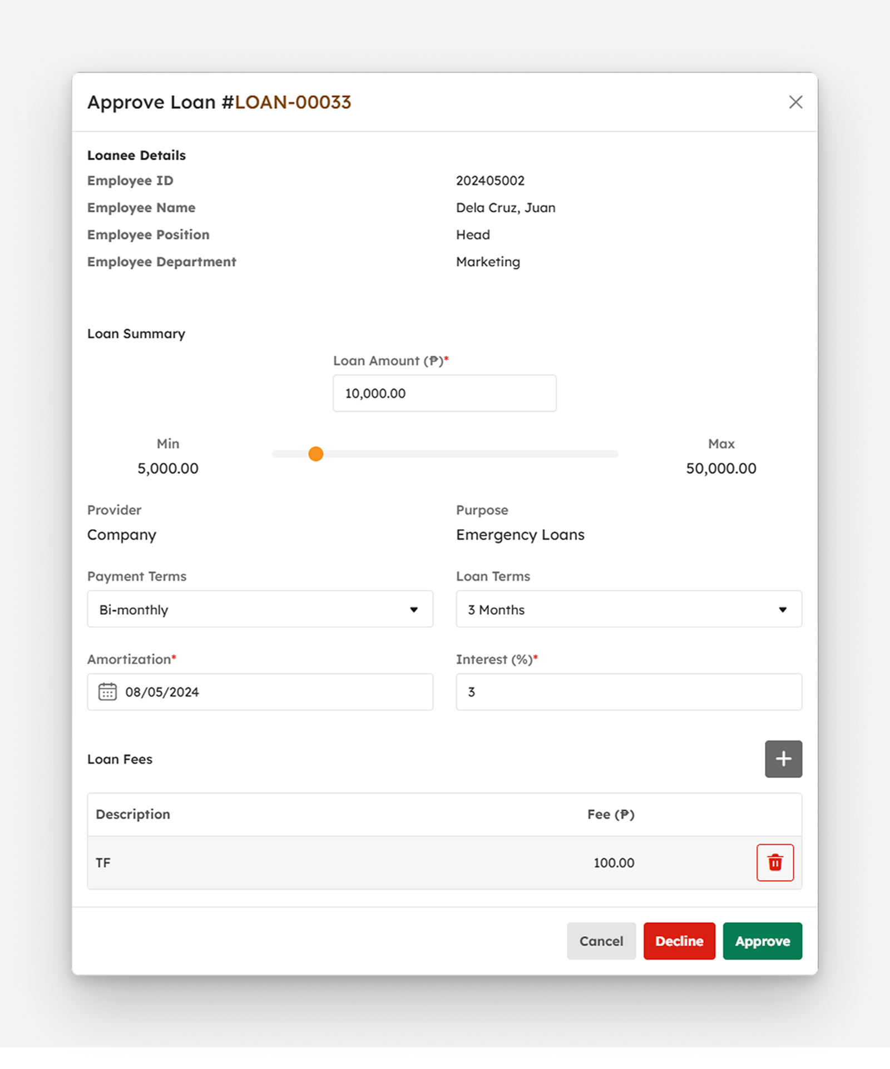Click the Loan Fees section heading

coord(120,759)
